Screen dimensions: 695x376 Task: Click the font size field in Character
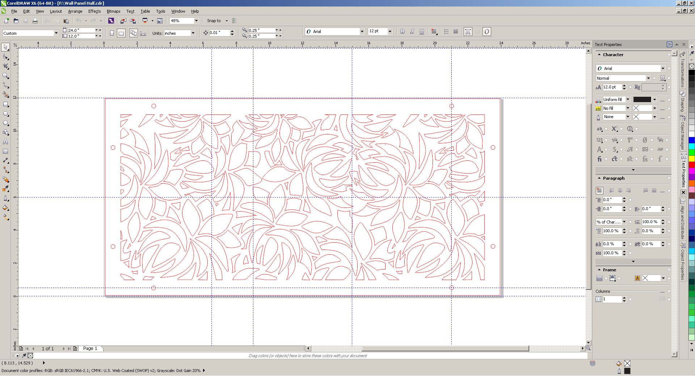pyautogui.click(x=612, y=87)
